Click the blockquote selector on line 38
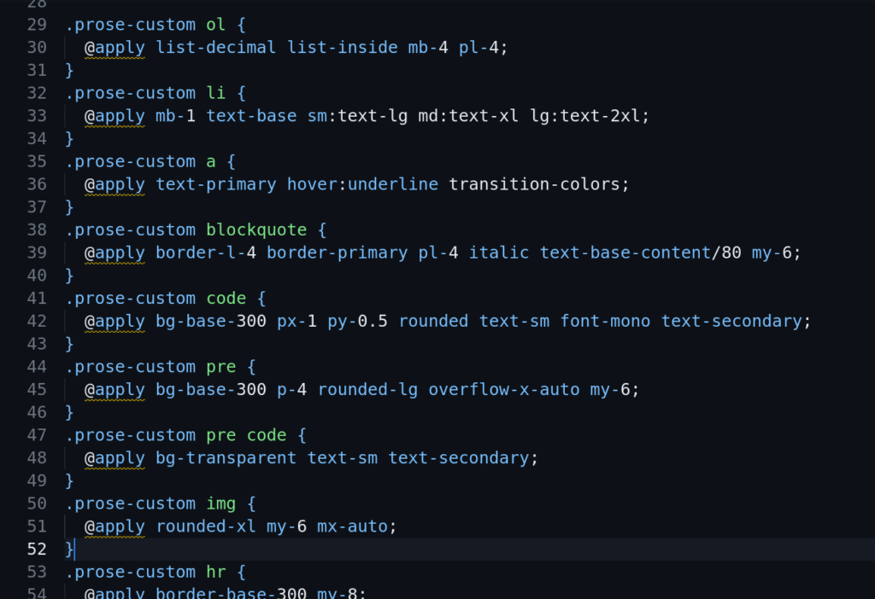Screen dimensions: 875x599 click(255, 229)
